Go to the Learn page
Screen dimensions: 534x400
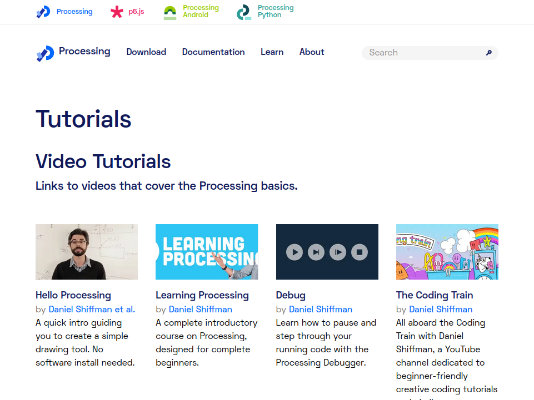(272, 52)
